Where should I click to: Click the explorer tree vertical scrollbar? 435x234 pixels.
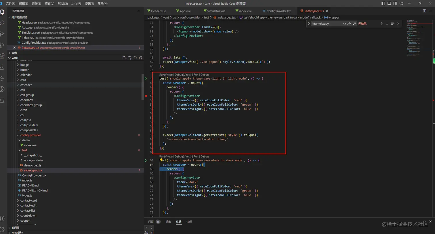pos(142,87)
